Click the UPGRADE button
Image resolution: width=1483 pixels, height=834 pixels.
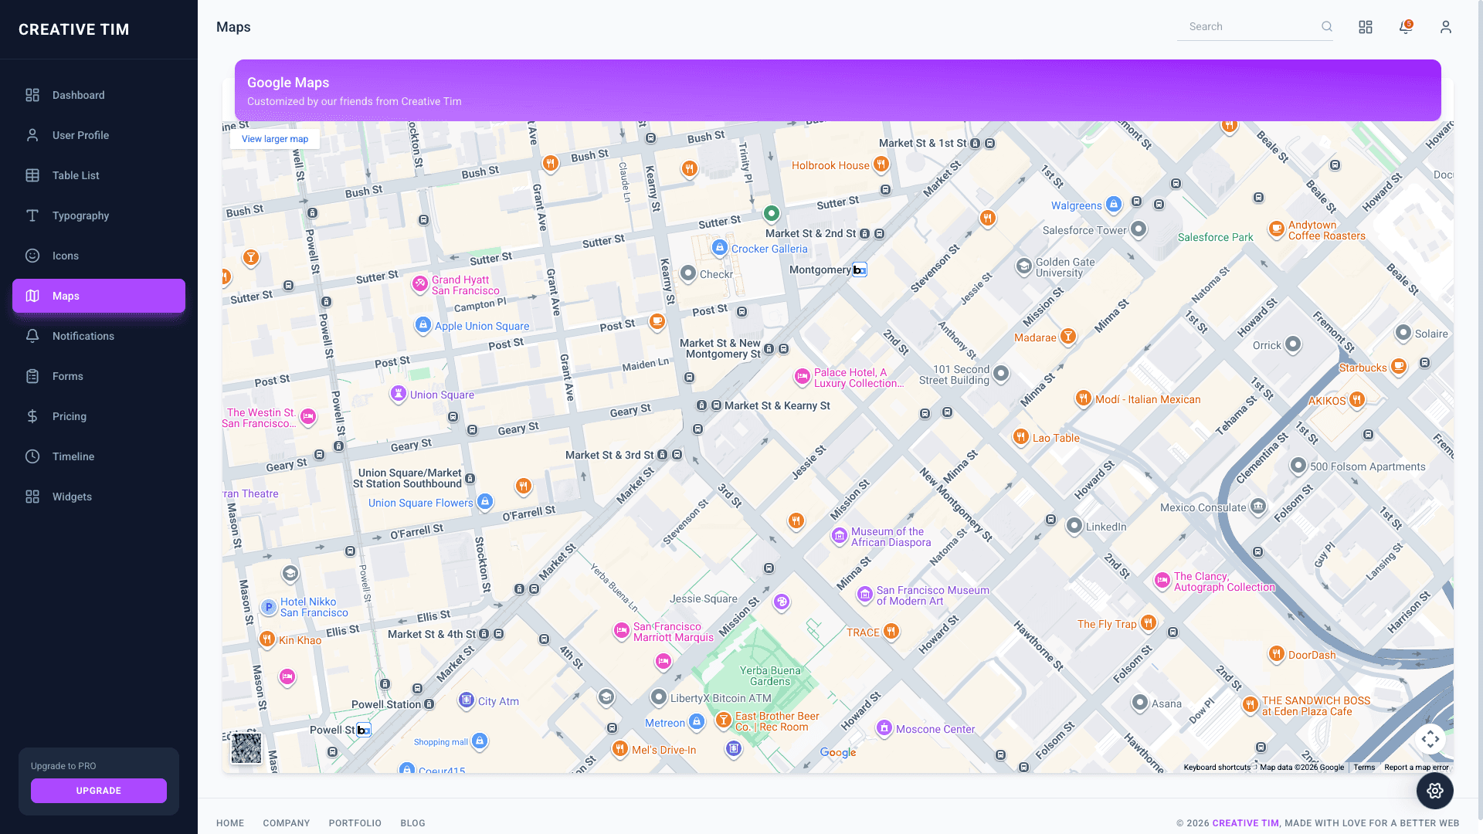[98, 790]
